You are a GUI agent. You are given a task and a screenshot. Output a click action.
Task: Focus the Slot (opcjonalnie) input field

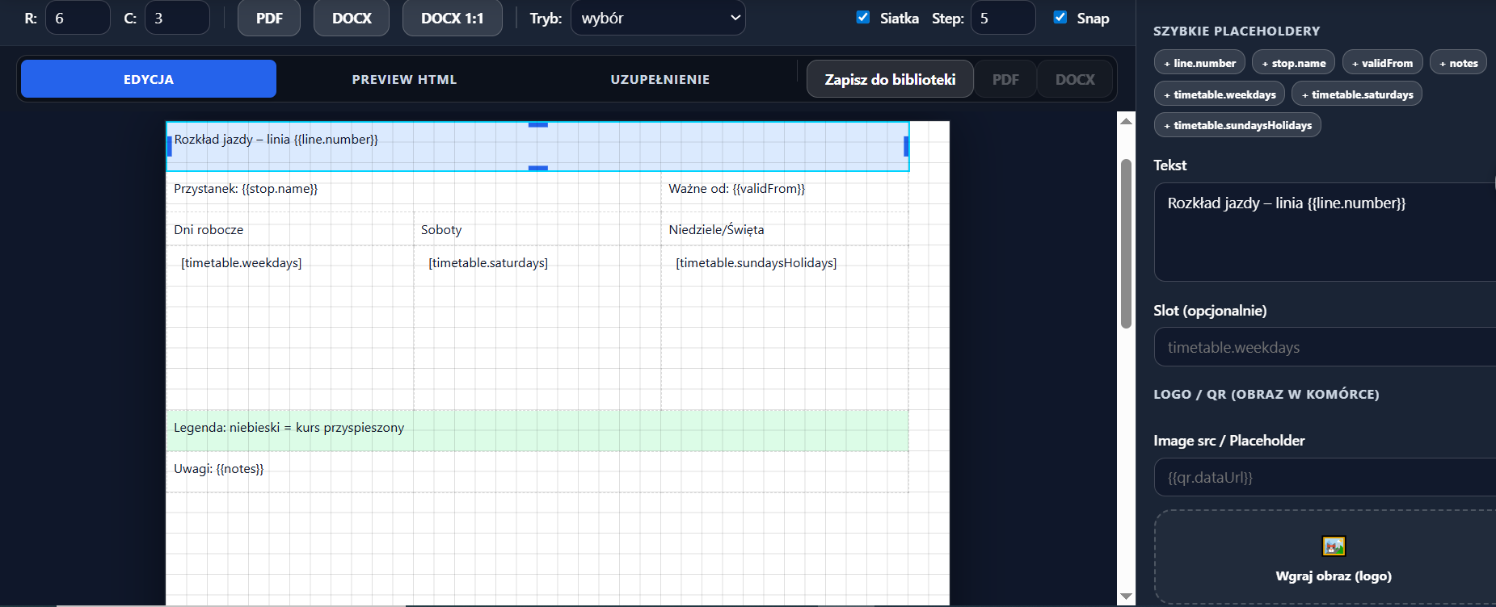pos(1325,347)
